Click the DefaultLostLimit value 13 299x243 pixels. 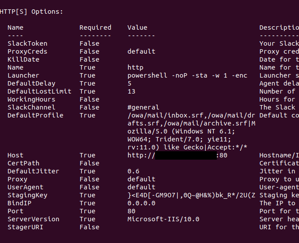(131, 91)
